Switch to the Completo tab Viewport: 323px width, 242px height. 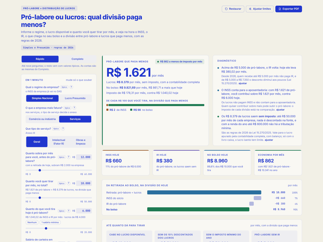pos(78,59)
